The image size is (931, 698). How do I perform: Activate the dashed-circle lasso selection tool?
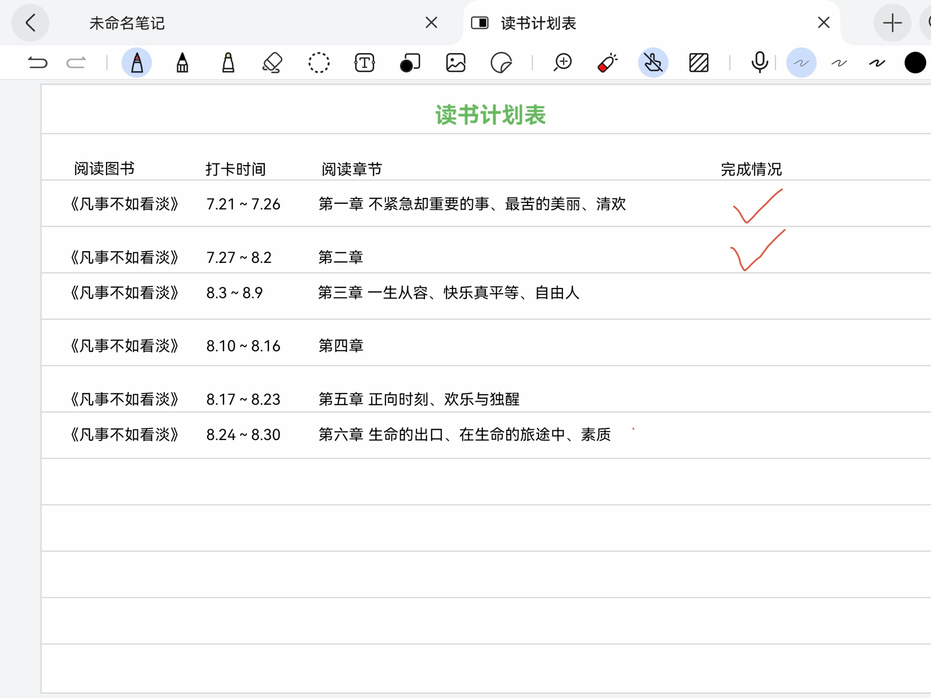319,63
